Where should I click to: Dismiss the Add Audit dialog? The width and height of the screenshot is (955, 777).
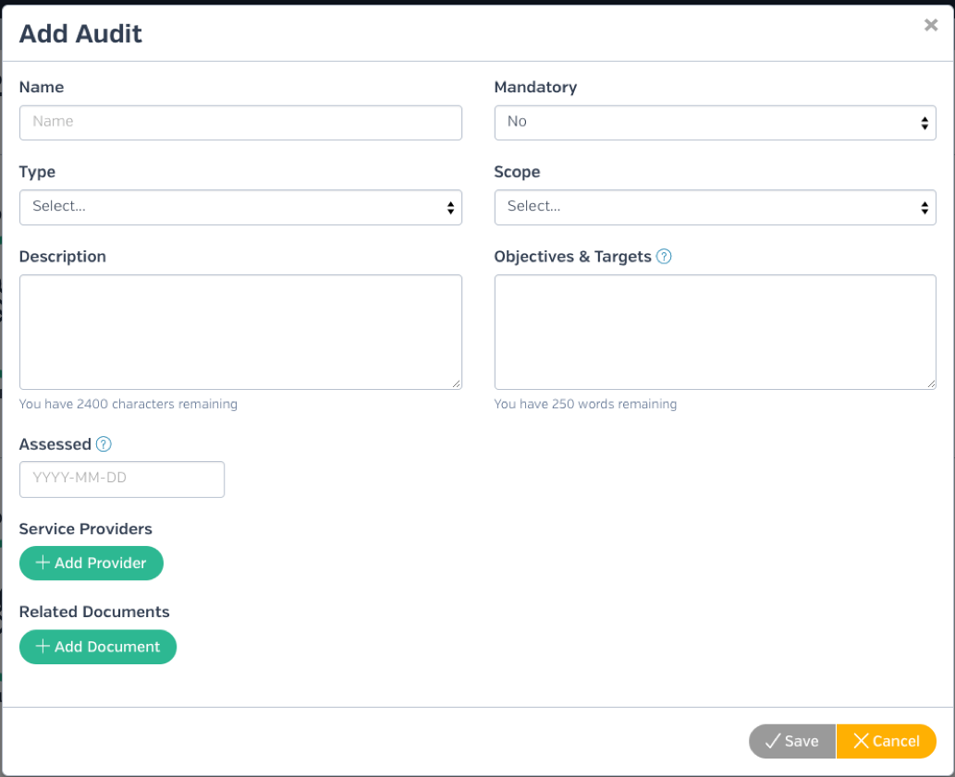pos(930,25)
